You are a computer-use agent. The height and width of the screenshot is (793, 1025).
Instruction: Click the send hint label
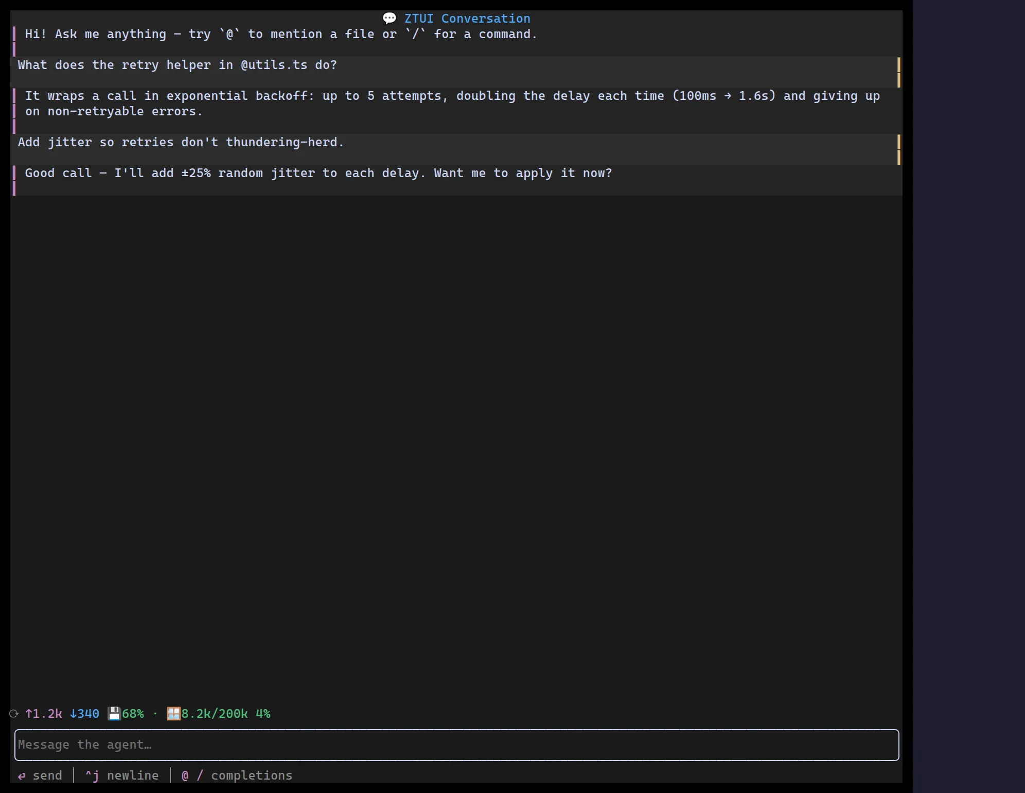pos(47,775)
